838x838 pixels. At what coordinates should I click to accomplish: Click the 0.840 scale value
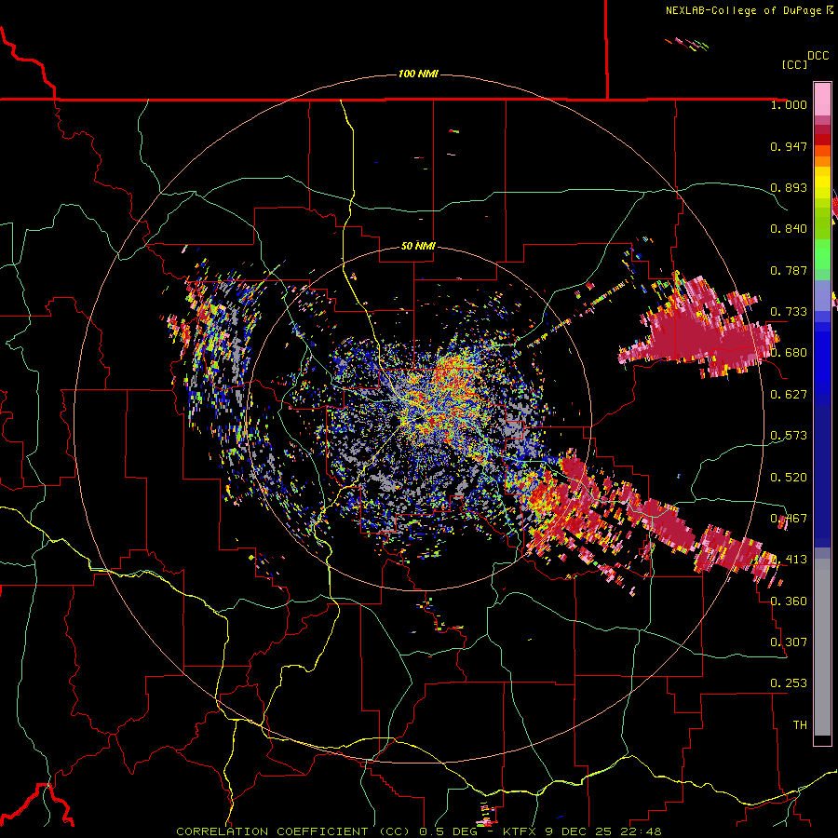[789, 229]
